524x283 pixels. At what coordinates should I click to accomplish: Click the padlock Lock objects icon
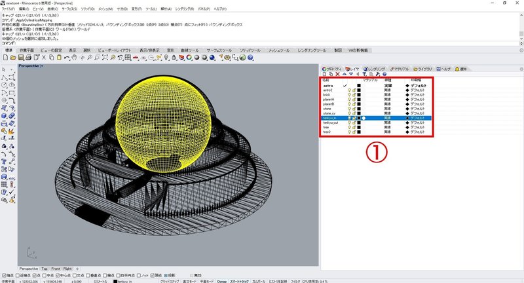pos(174,58)
